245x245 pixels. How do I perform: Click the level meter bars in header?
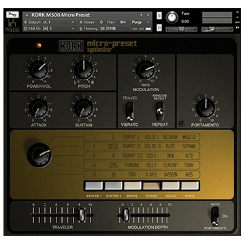217,18
